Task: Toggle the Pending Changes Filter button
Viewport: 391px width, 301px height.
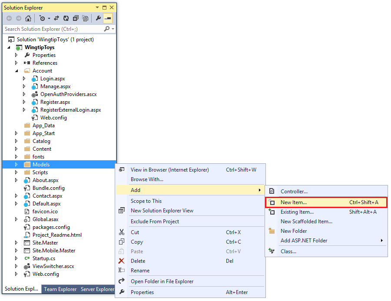Action: click(x=42, y=18)
